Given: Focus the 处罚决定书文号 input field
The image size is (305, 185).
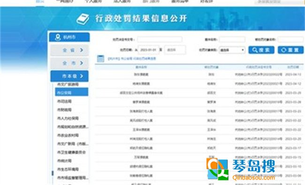Looking at the screenshot, I should [x=160, y=39].
